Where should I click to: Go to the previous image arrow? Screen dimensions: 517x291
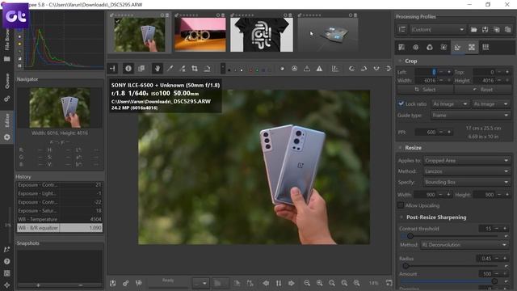point(266,283)
